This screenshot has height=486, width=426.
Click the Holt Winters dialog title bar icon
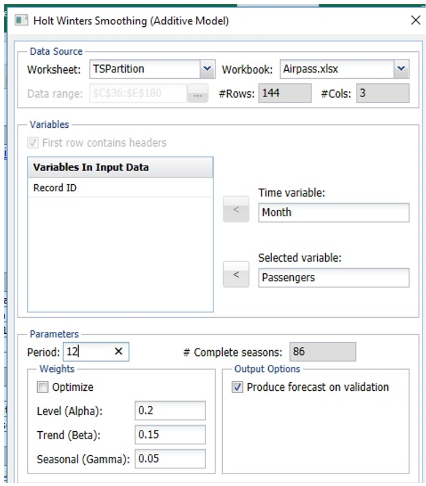(23, 19)
